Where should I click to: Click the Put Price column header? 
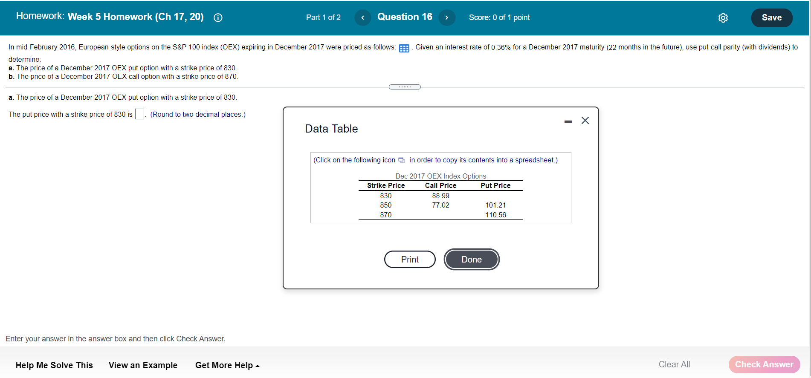click(495, 185)
